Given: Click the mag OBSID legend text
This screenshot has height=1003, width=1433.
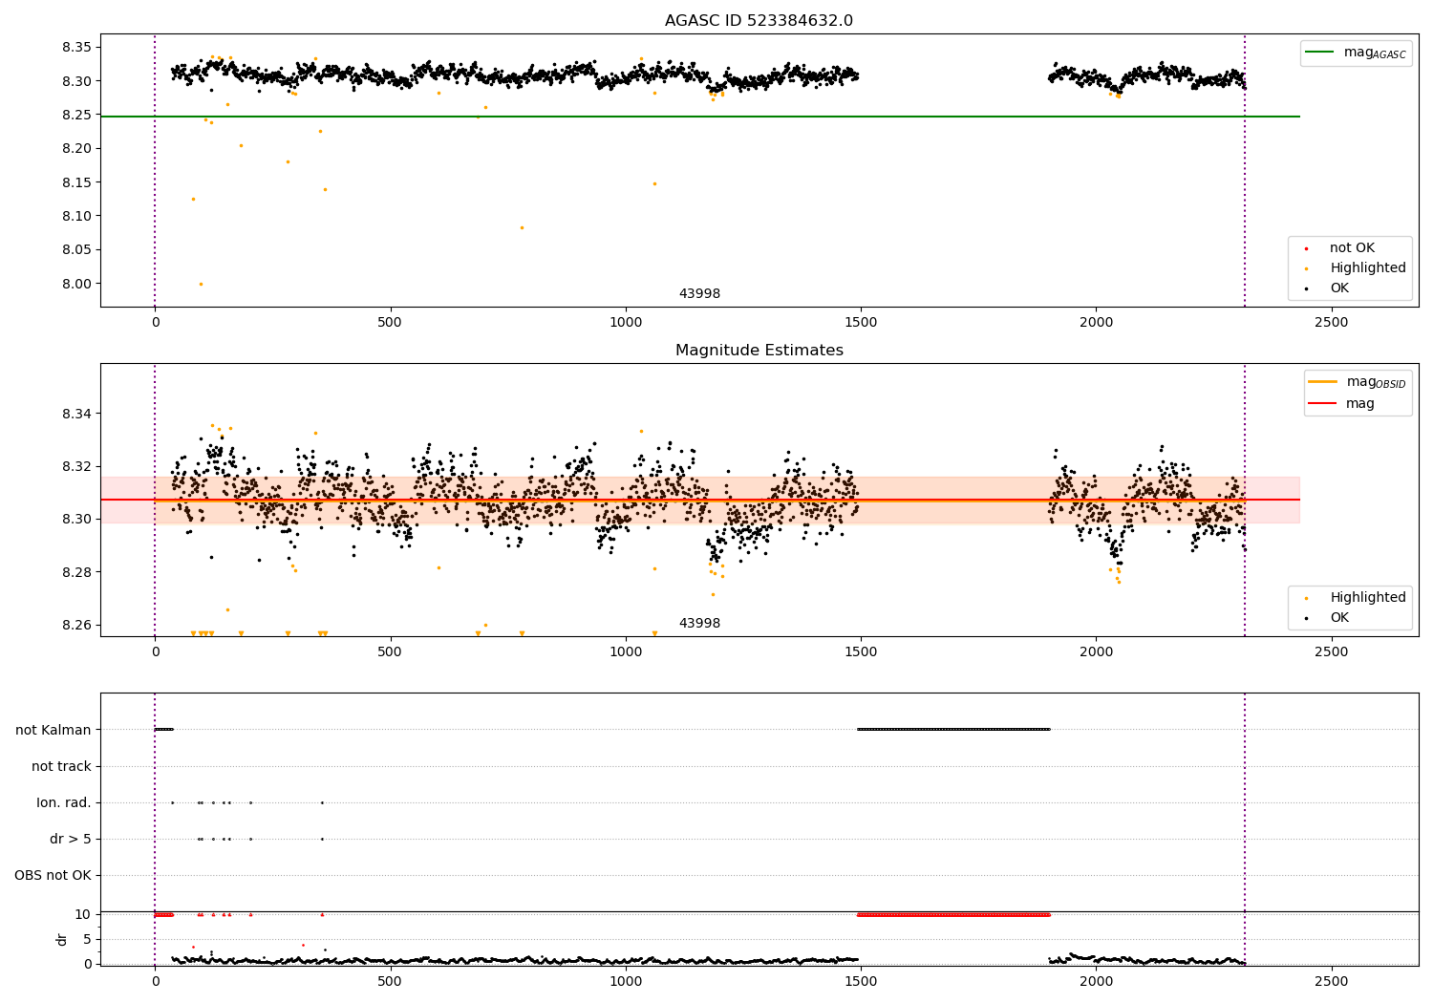Looking at the screenshot, I should (x=1377, y=383).
